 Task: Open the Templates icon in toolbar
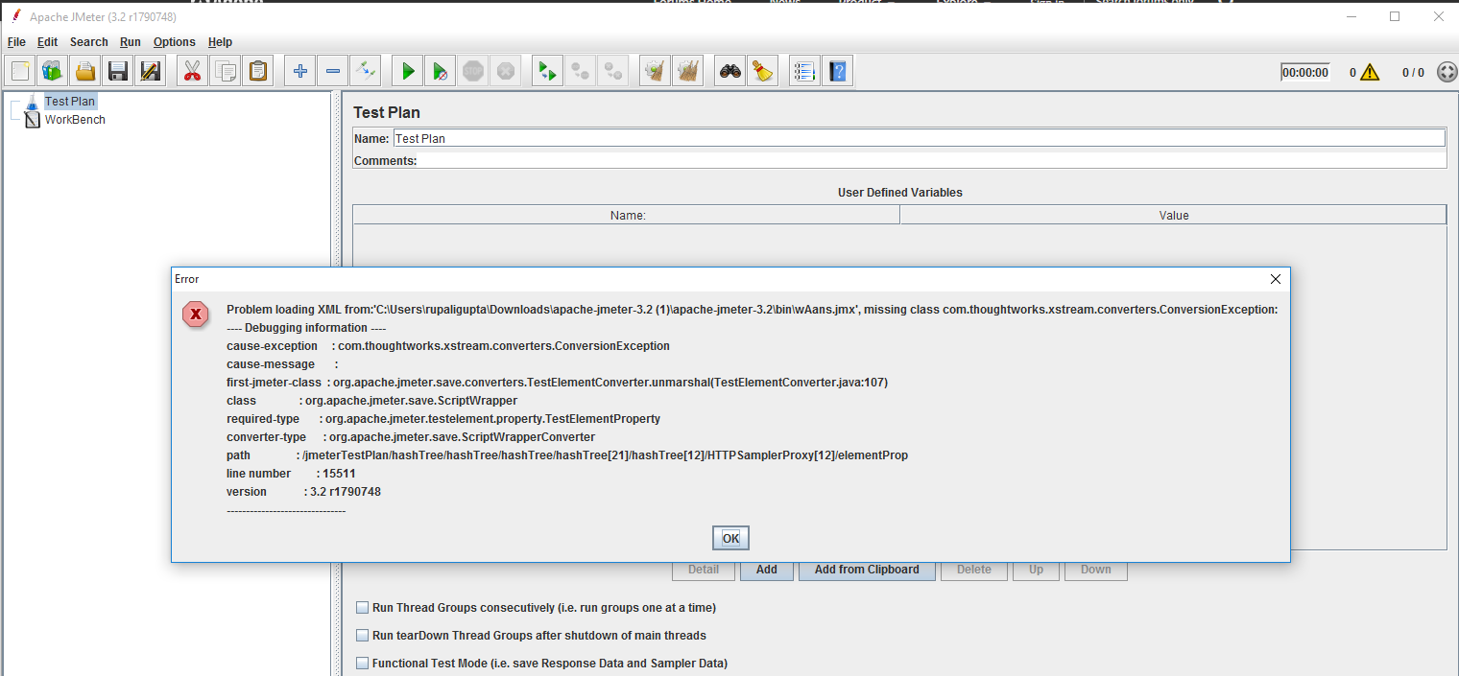54,71
